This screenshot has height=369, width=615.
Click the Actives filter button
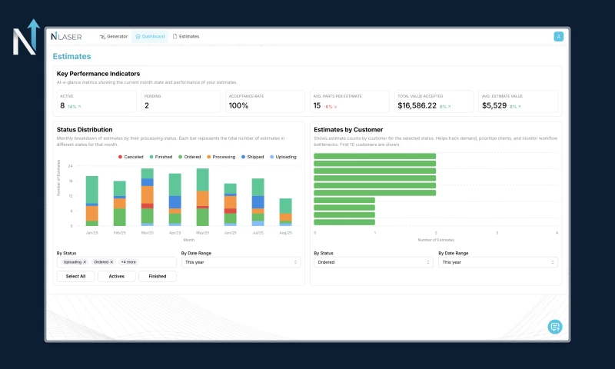116,276
